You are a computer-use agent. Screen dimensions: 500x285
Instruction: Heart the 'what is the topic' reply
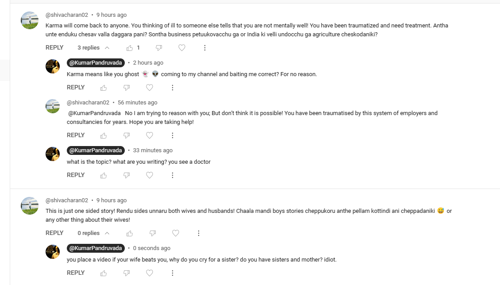(150, 175)
